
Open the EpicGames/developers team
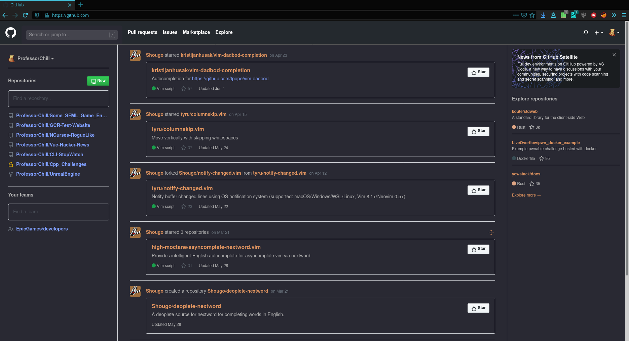tap(42, 229)
